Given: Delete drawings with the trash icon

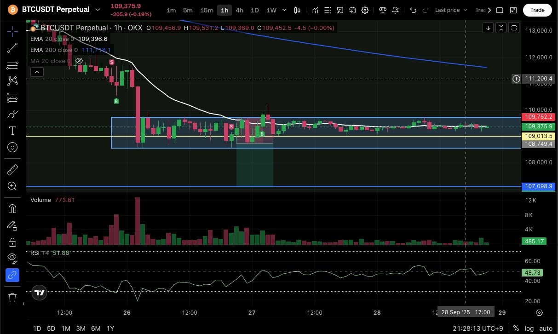Looking at the screenshot, I should click(13, 298).
